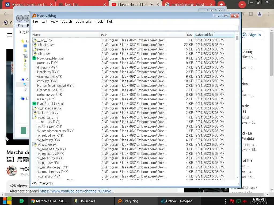Image resolution: width=274 pixels, height=205 pixels.
Task: Click the green icon of 1 KB RyukReadMe.html
Action: tap(35, 104)
